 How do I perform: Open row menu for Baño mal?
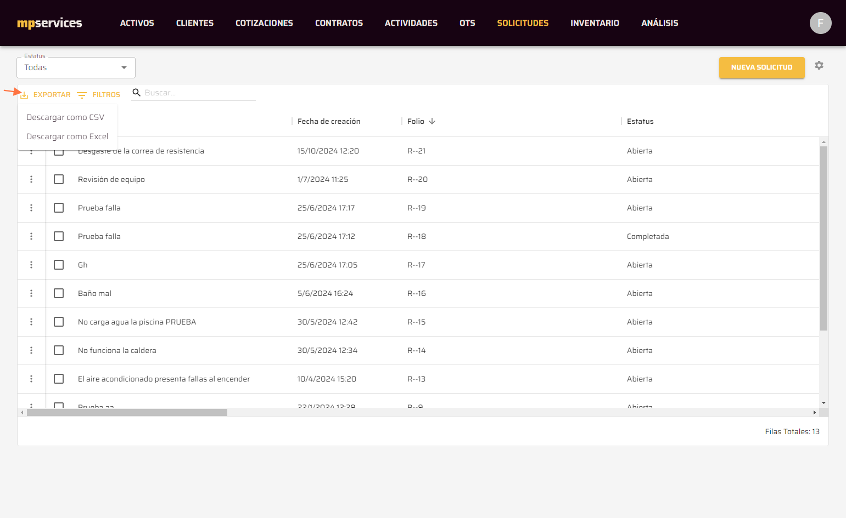pyautogui.click(x=31, y=293)
